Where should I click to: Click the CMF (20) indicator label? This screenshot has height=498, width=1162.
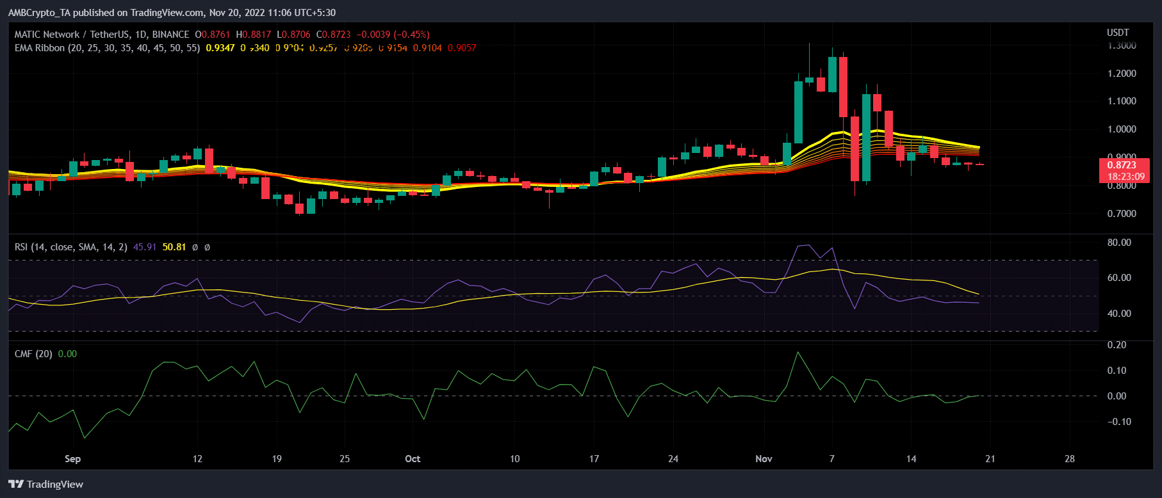pos(33,354)
